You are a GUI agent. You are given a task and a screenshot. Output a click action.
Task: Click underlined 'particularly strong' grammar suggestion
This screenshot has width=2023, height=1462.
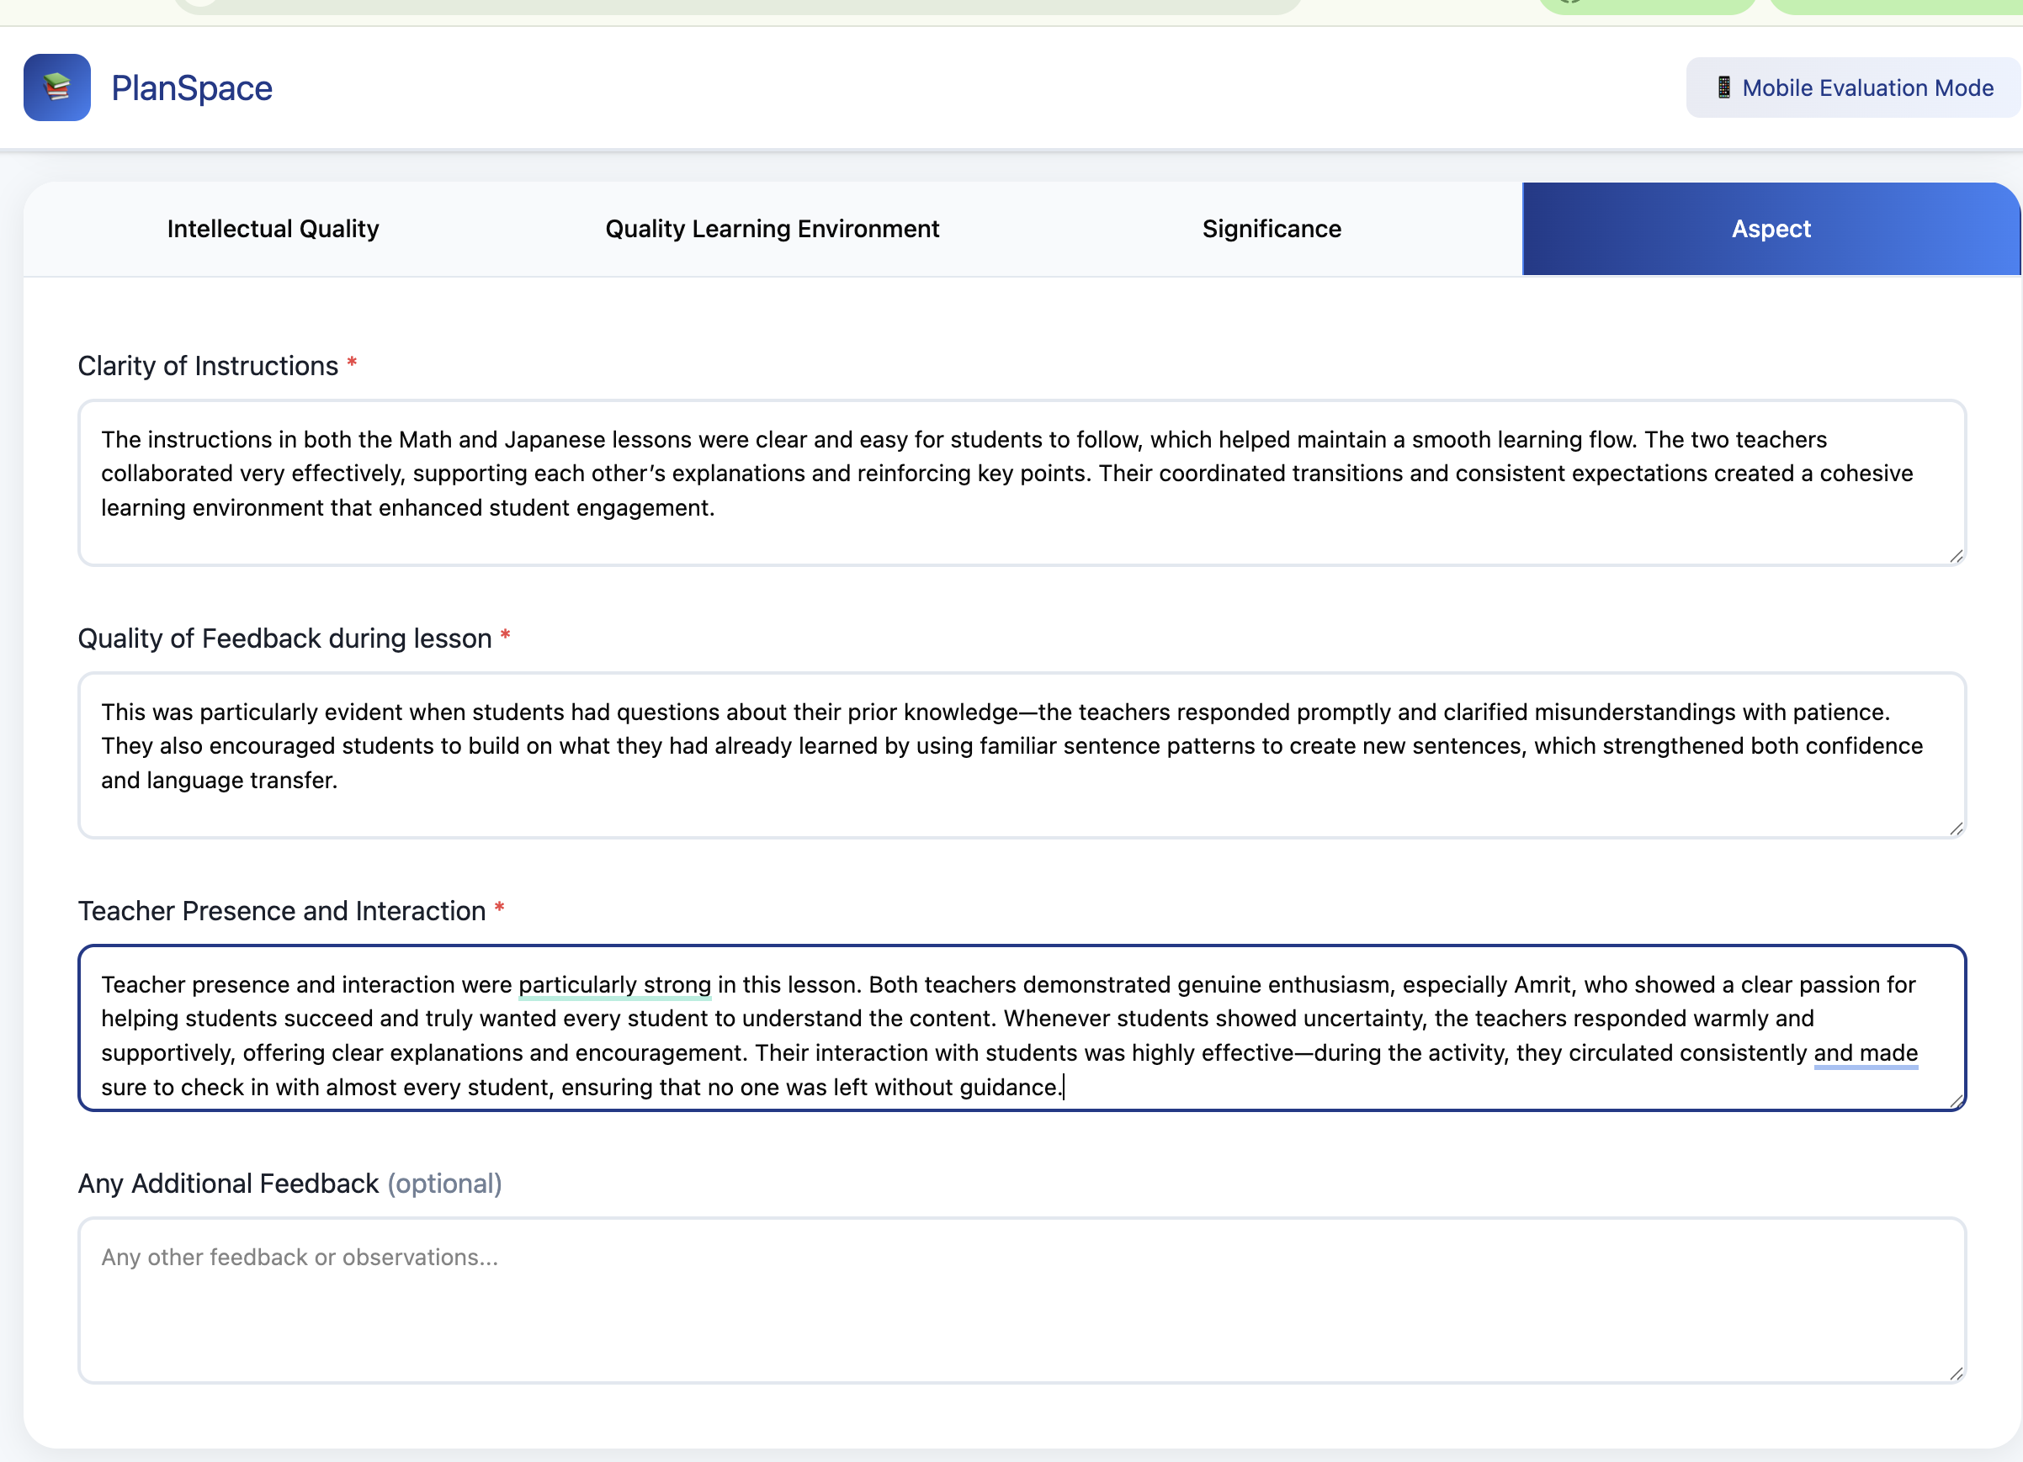coord(614,985)
